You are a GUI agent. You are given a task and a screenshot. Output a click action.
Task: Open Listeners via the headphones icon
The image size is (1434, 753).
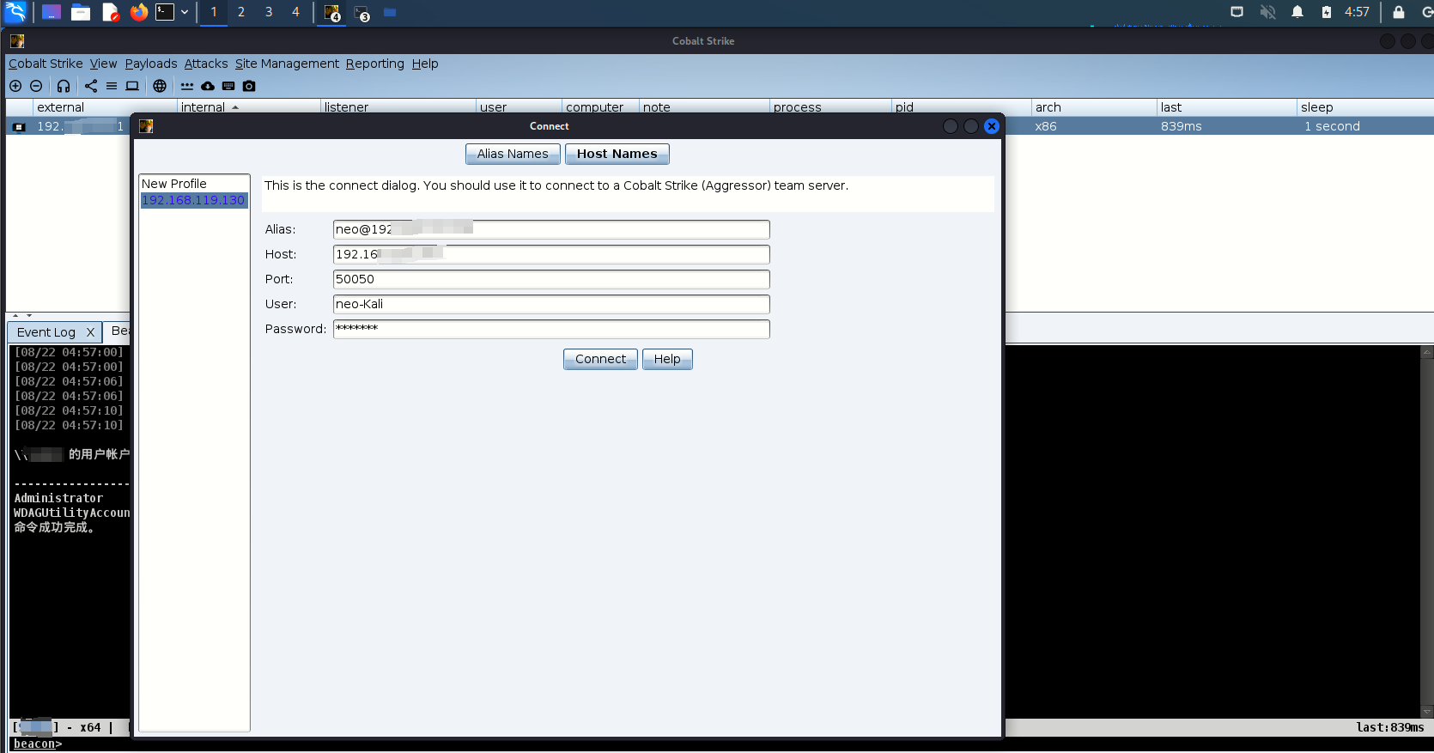click(x=64, y=86)
